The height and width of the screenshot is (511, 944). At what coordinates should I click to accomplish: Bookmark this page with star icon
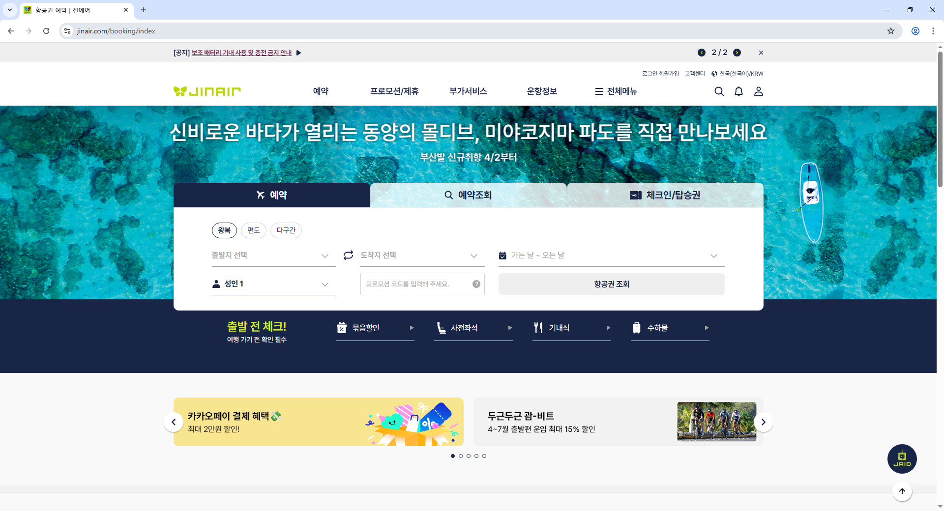[x=891, y=31]
